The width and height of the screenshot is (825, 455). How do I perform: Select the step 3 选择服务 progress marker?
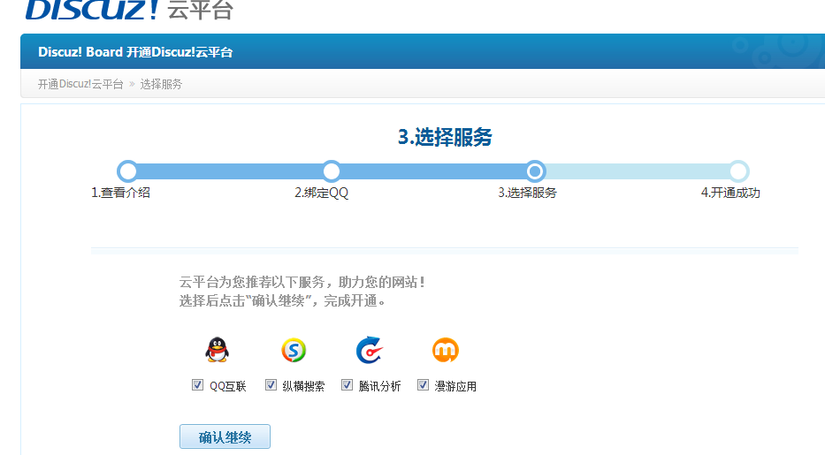535,171
